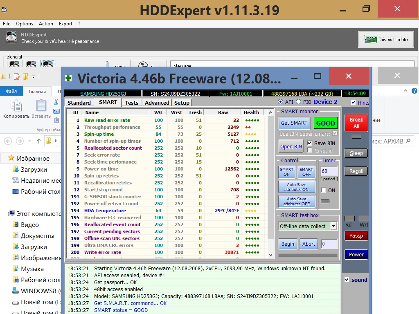Open Explorer recent locations dropdown arrow
The image size is (419, 314).
(x=29, y=141)
